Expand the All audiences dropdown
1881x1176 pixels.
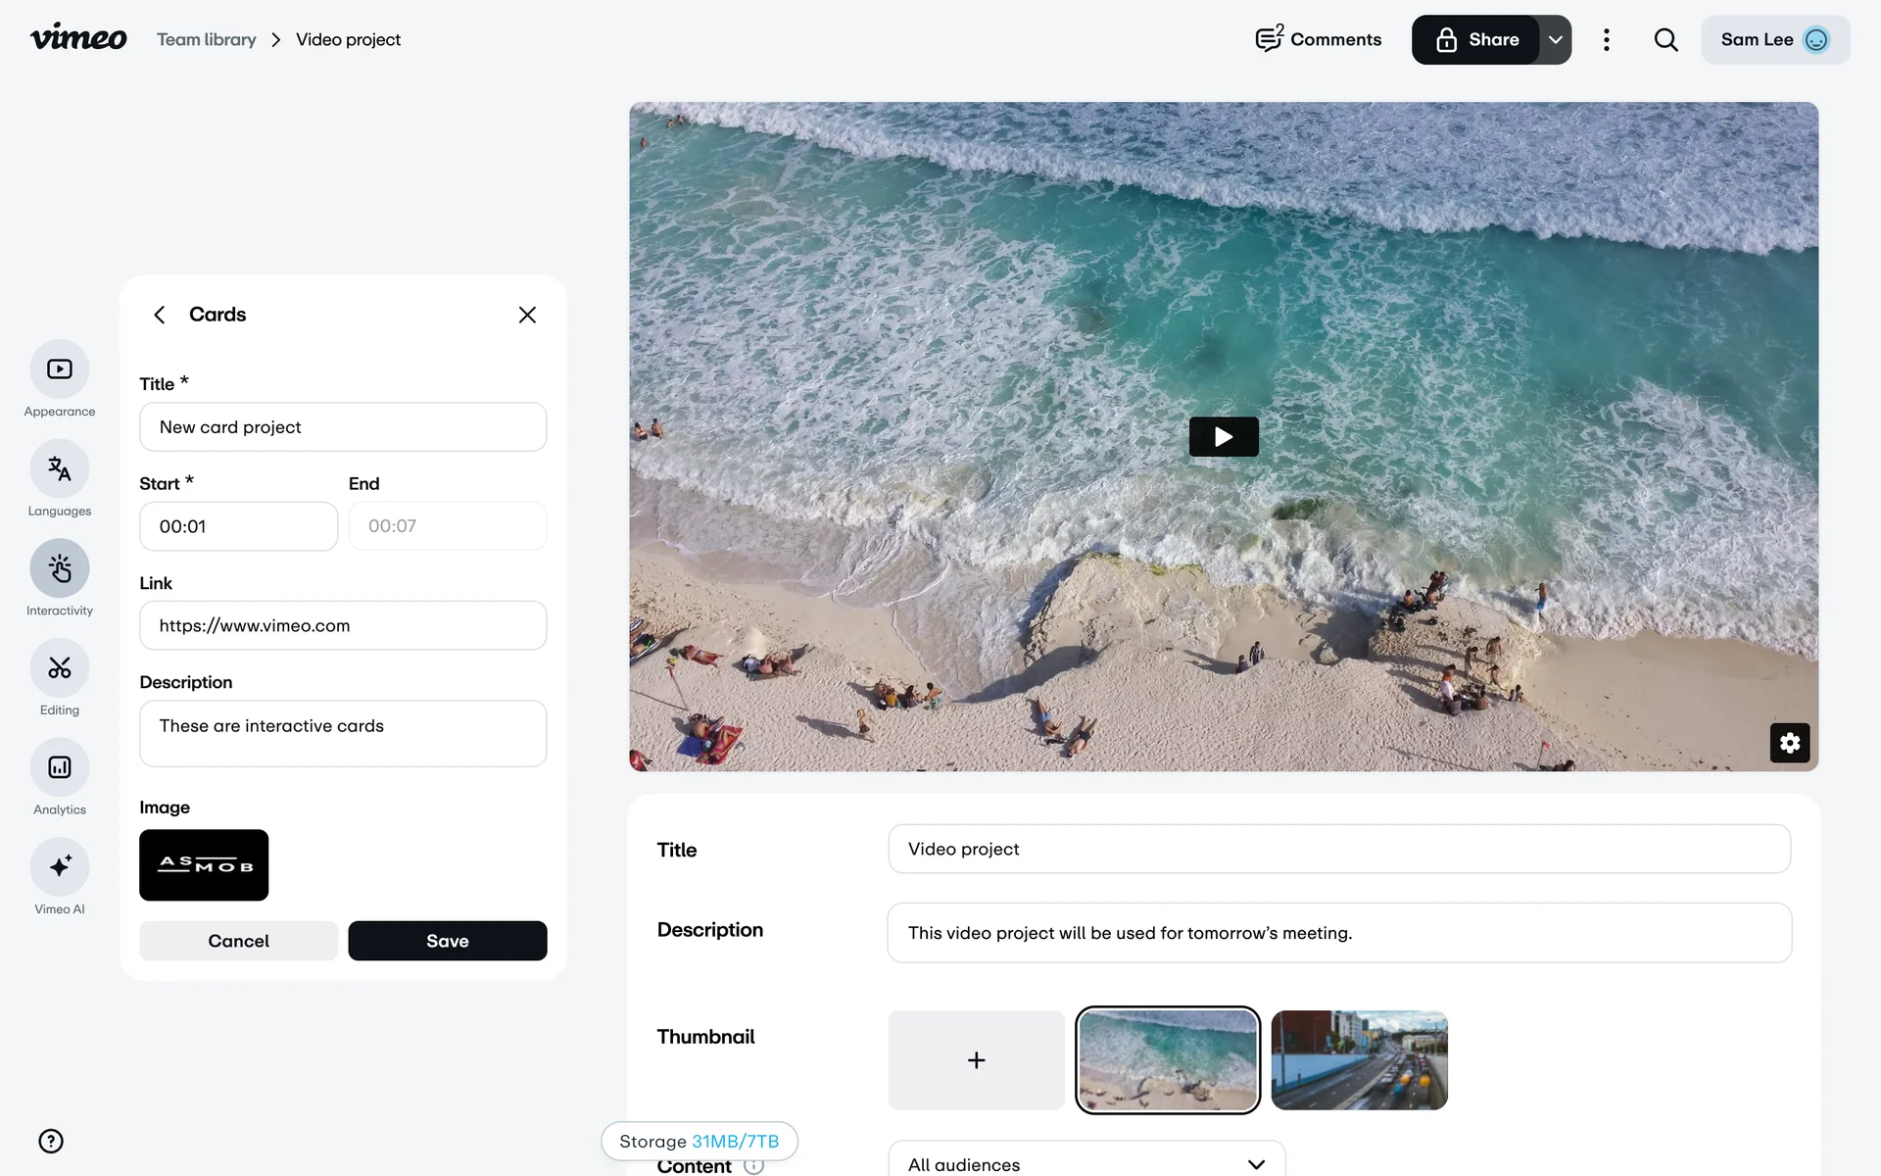tap(1085, 1163)
